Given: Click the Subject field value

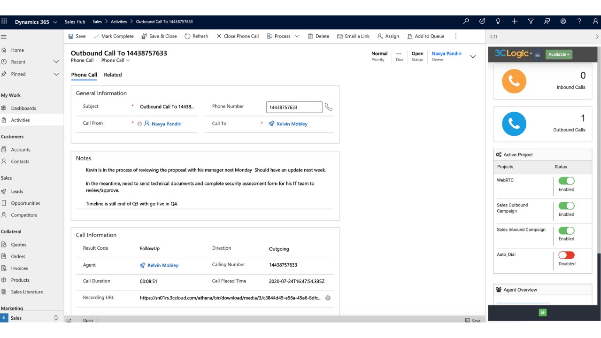Looking at the screenshot, I should coord(167,107).
